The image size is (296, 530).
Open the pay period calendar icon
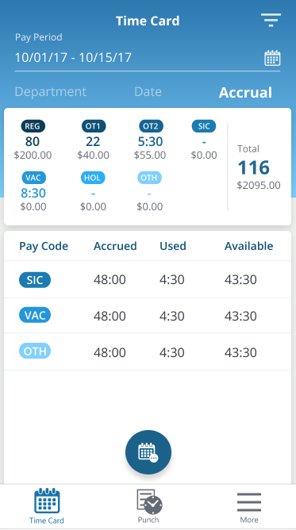click(x=272, y=58)
